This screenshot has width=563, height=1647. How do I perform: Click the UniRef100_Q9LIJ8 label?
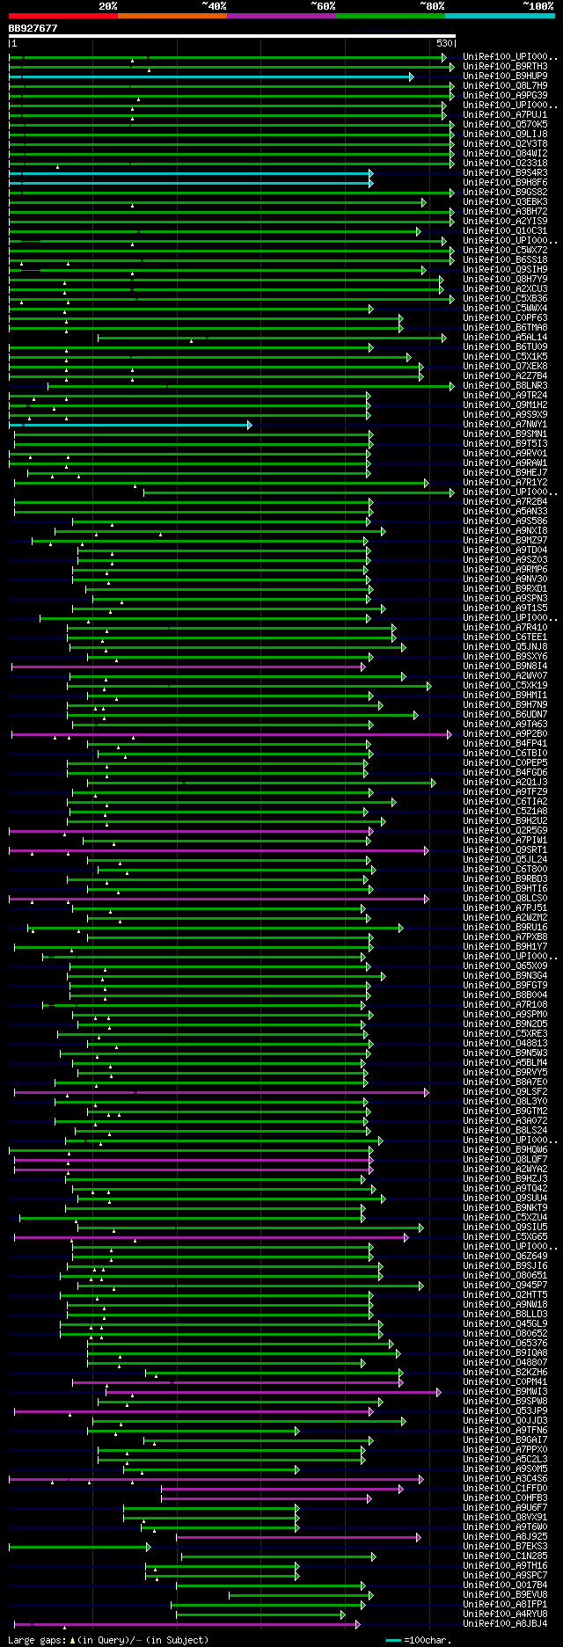tap(505, 134)
